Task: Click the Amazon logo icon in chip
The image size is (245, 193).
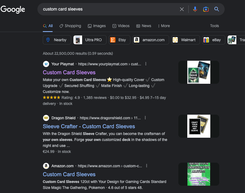Action: (x=137, y=40)
